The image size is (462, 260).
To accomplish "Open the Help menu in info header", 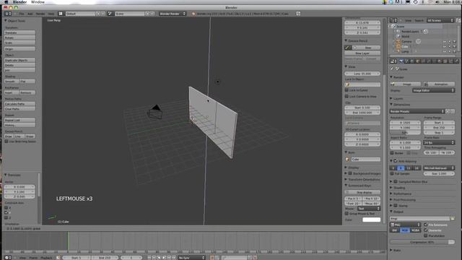I will tap(51, 14).
